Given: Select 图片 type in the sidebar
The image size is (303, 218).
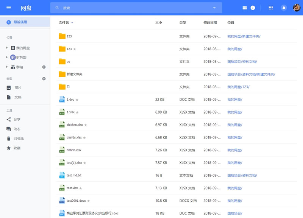Looking at the screenshot, I should (x=17, y=88).
